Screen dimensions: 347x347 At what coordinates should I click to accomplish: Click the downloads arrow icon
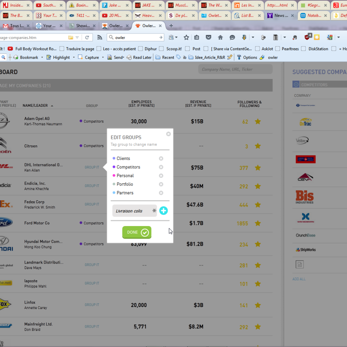tap(244, 37)
